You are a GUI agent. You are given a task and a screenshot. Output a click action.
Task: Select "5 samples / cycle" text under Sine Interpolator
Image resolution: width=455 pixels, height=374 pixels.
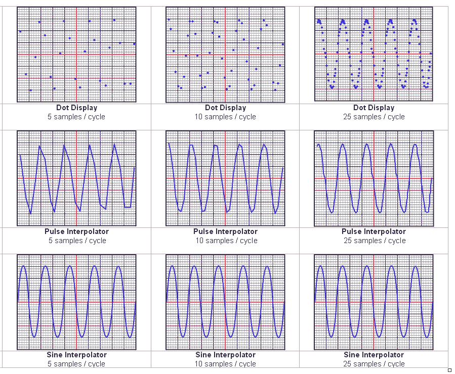coord(76,364)
